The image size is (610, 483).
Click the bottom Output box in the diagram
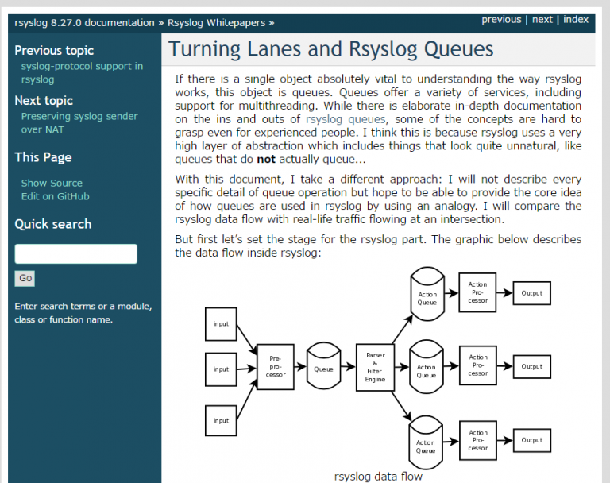[x=531, y=440]
